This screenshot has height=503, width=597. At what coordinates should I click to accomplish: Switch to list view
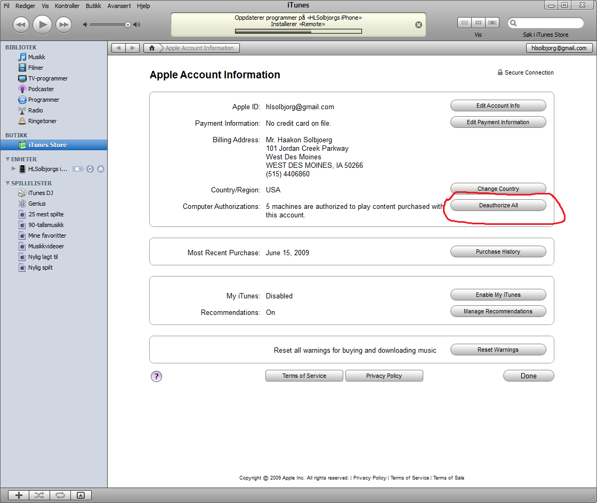point(464,23)
